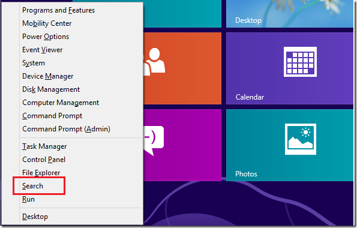Image resolution: width=357 pixels, height=228 pixels.
Task: Open the People tile icon
Action: (x=154, y=62)
